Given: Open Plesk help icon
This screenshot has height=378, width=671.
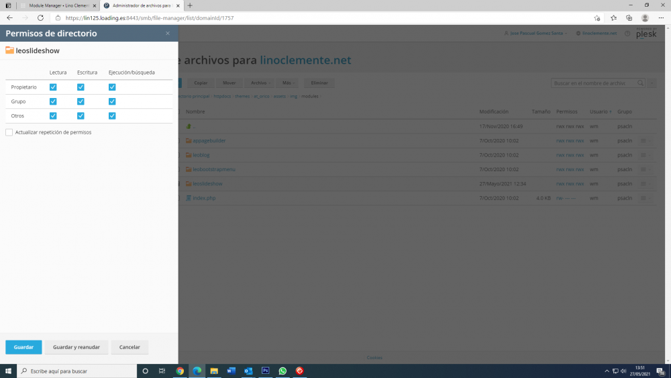Looking at the screenshot, I should pyautogui.click(x=627, y=34).
